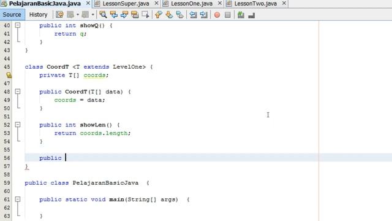Image resolution: width=392 pixels, height=221 pixels.
Task: Click Toggle Bookmark icon
Action: [x=179, y=15]
